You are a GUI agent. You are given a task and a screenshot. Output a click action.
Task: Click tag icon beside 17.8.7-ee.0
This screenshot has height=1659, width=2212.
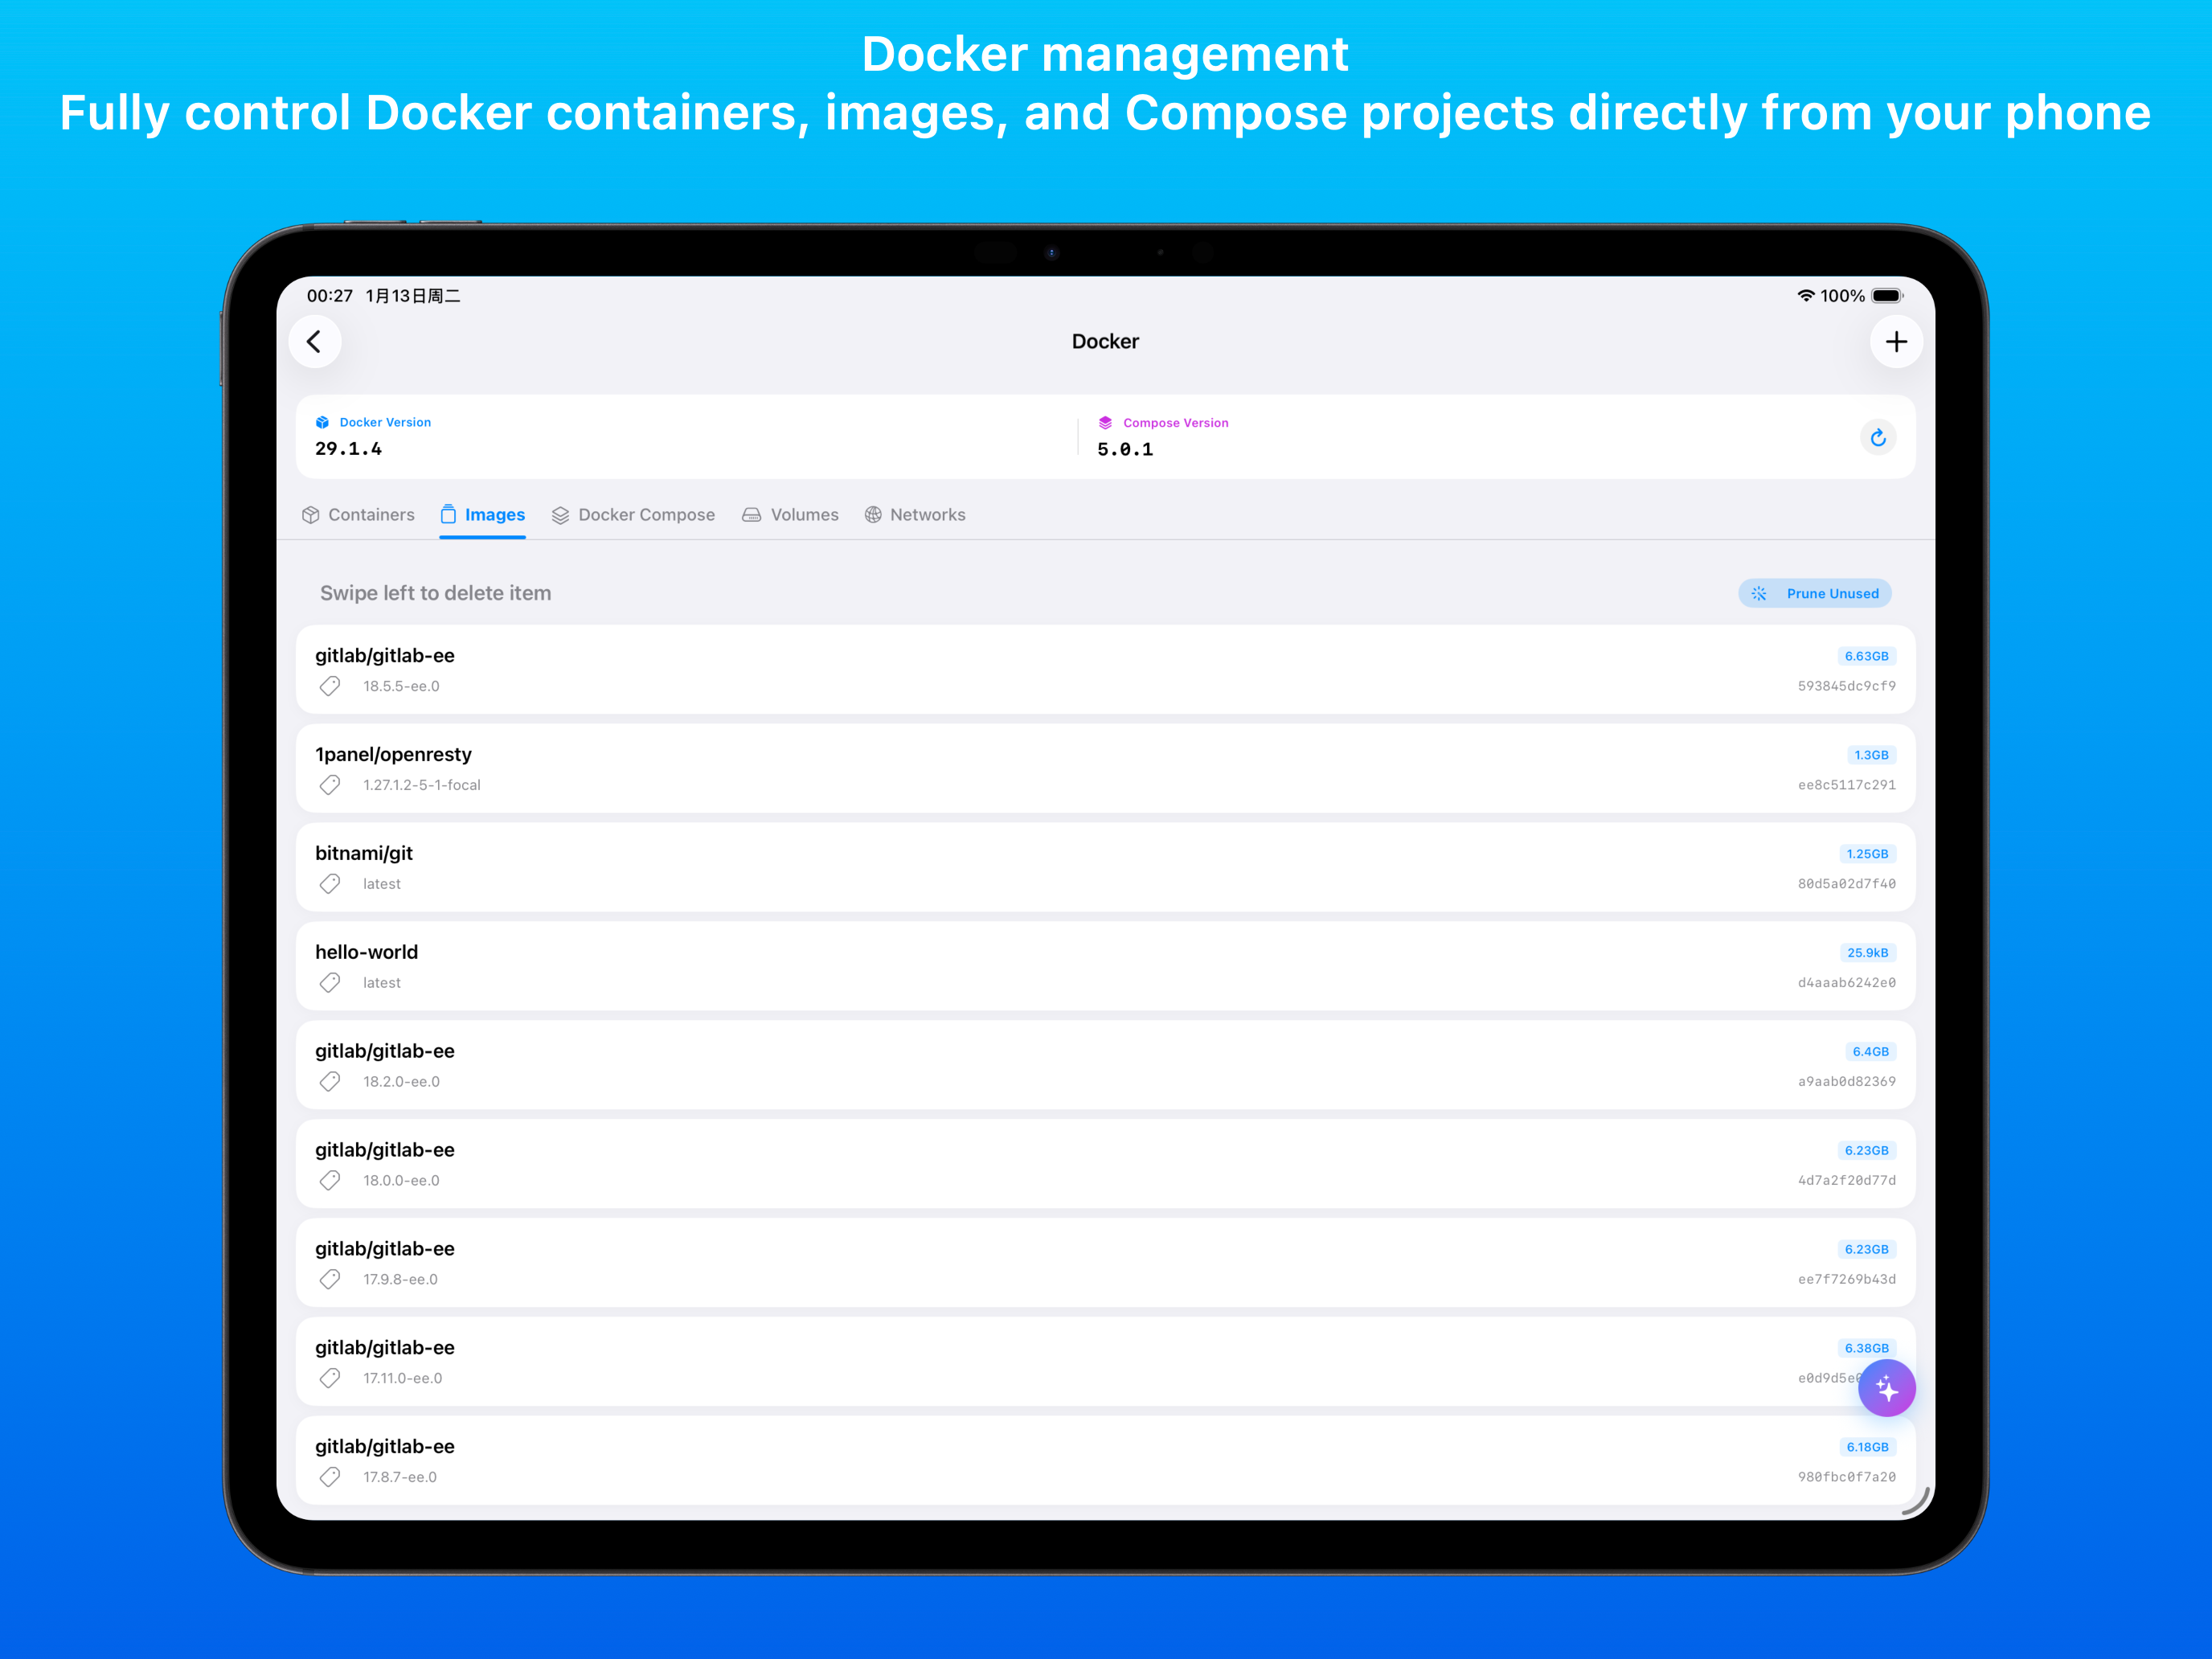330,1478
